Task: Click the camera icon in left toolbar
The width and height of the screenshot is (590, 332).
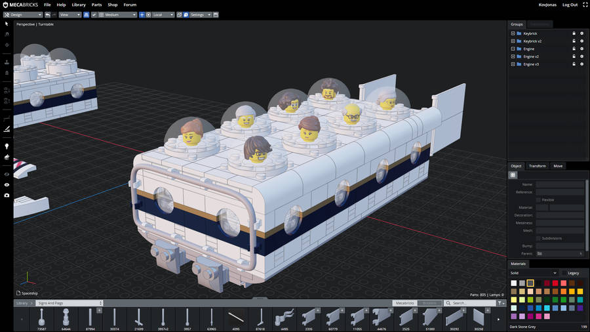Action: (x=7, y=196)
